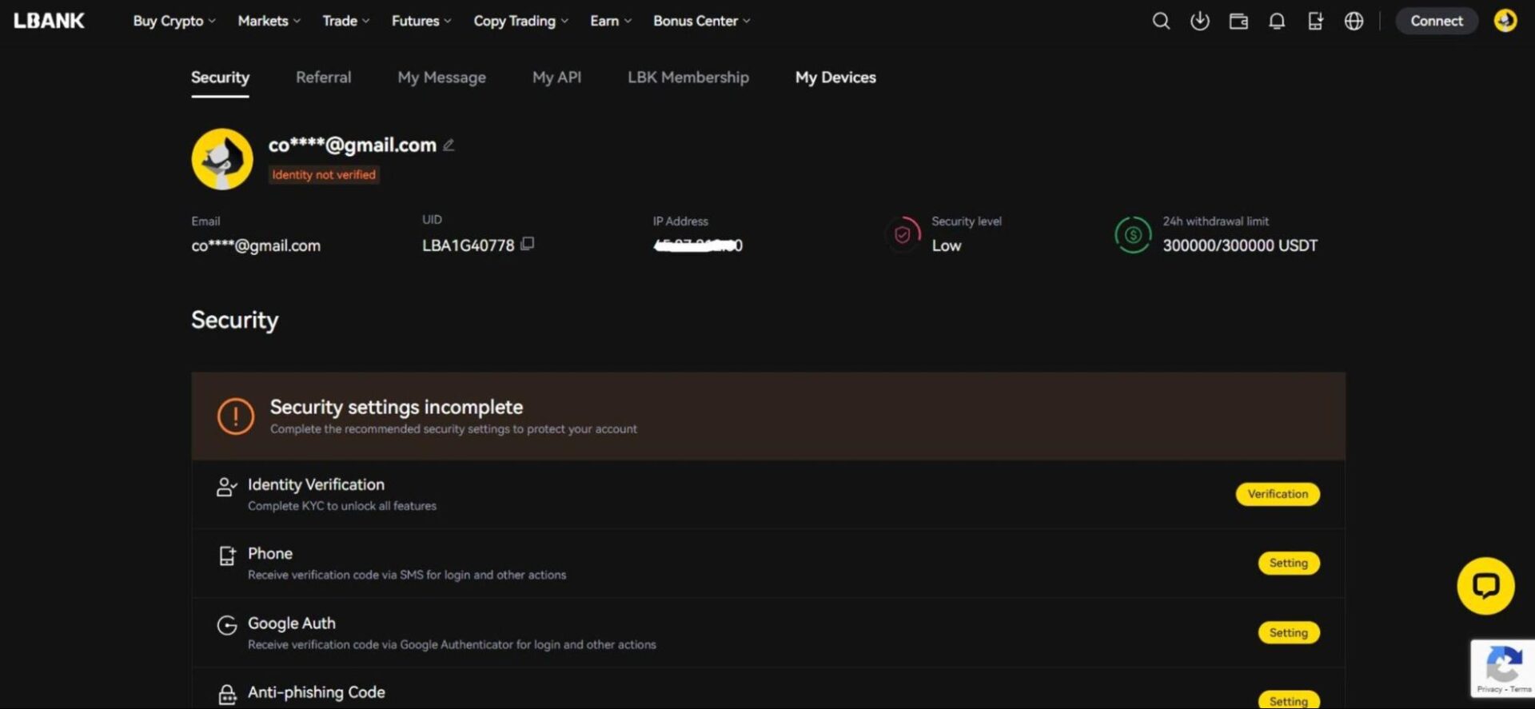1535x709 pixels.
Task: Click the orders document icon in header
Action: [x=1315, y=22]
